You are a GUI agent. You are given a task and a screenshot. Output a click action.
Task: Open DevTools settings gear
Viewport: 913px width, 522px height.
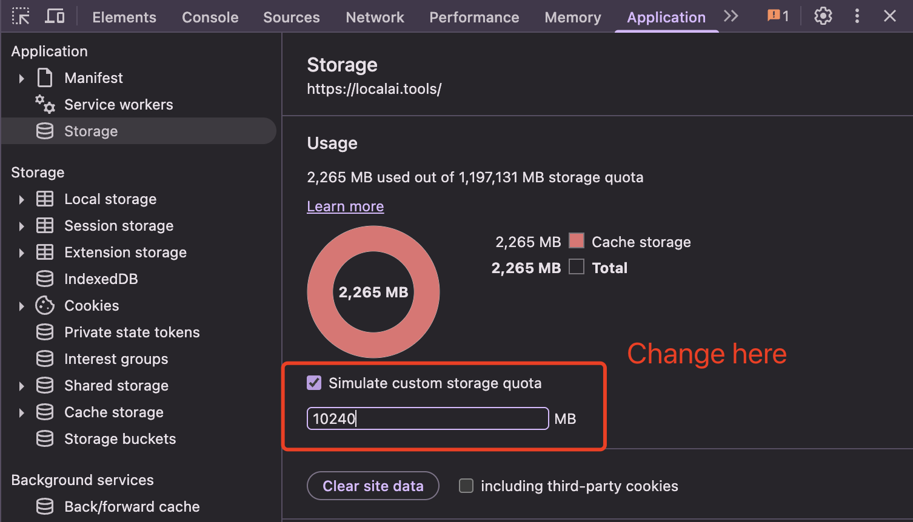coord(823,16)
